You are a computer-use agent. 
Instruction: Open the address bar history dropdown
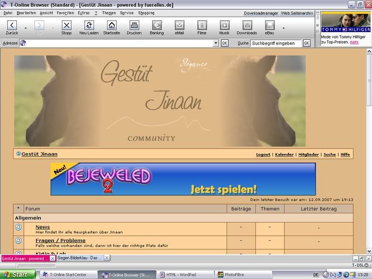(216, 43)
